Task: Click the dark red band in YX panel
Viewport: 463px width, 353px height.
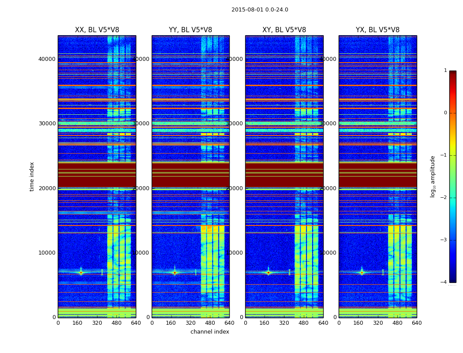Action: 377,175
